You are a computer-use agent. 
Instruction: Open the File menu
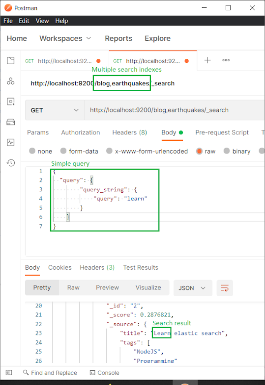click(8, 21)
